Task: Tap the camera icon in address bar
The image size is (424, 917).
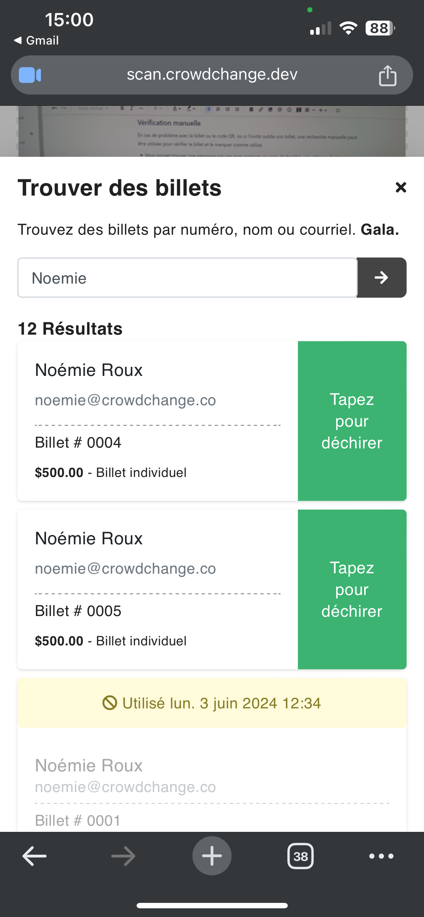Action: tap(30, 75)
